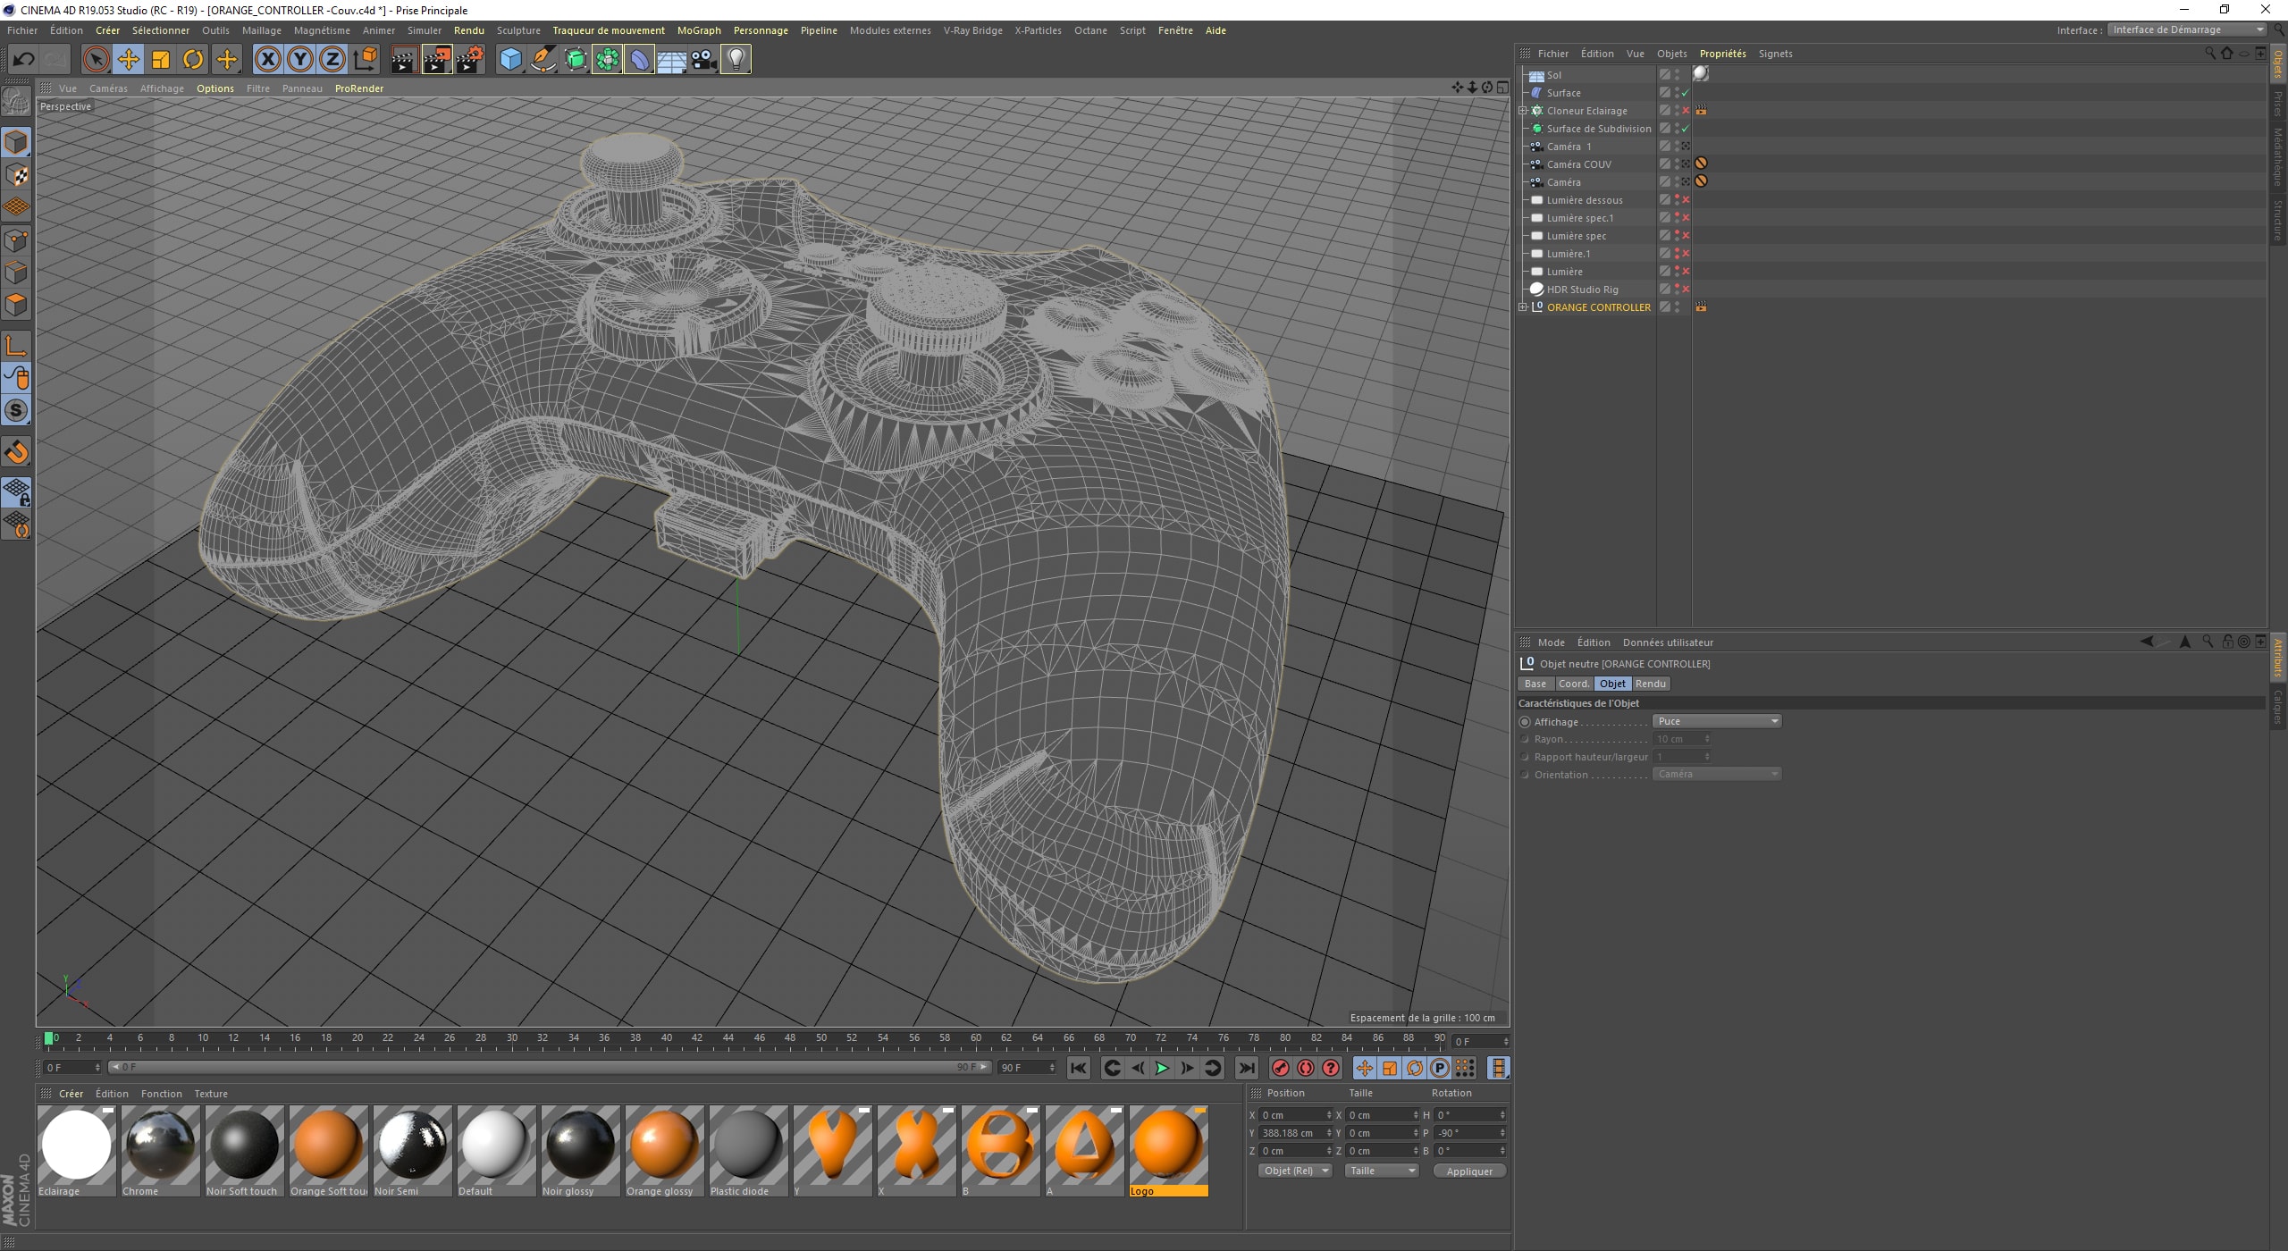Toggle the parameter P keyframe button

coord(1440,1068)
